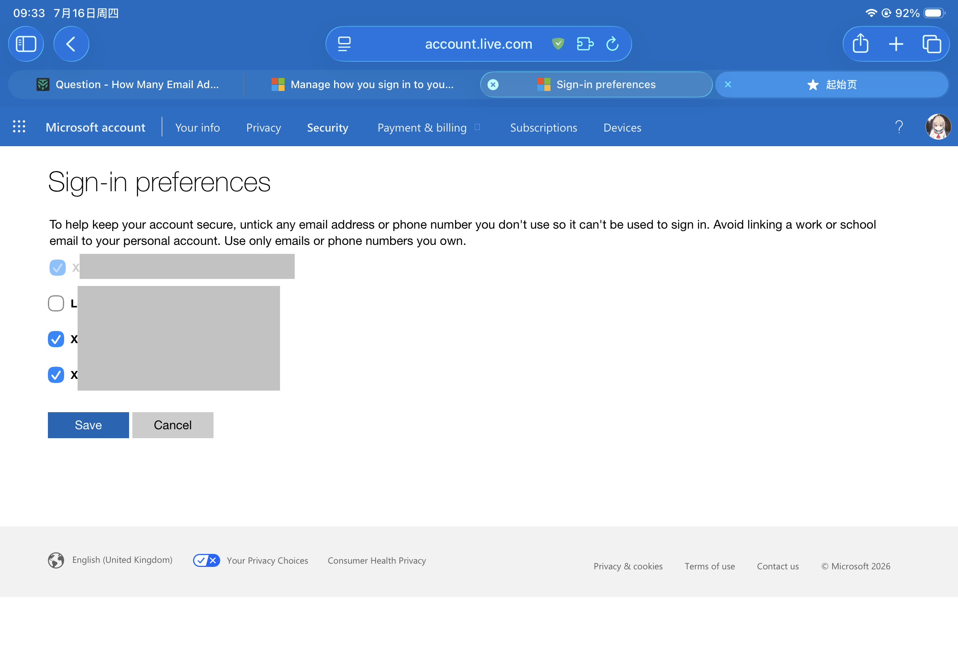Open the page menu icon in address bar
958x666 pixels.
tap(344, 44)
